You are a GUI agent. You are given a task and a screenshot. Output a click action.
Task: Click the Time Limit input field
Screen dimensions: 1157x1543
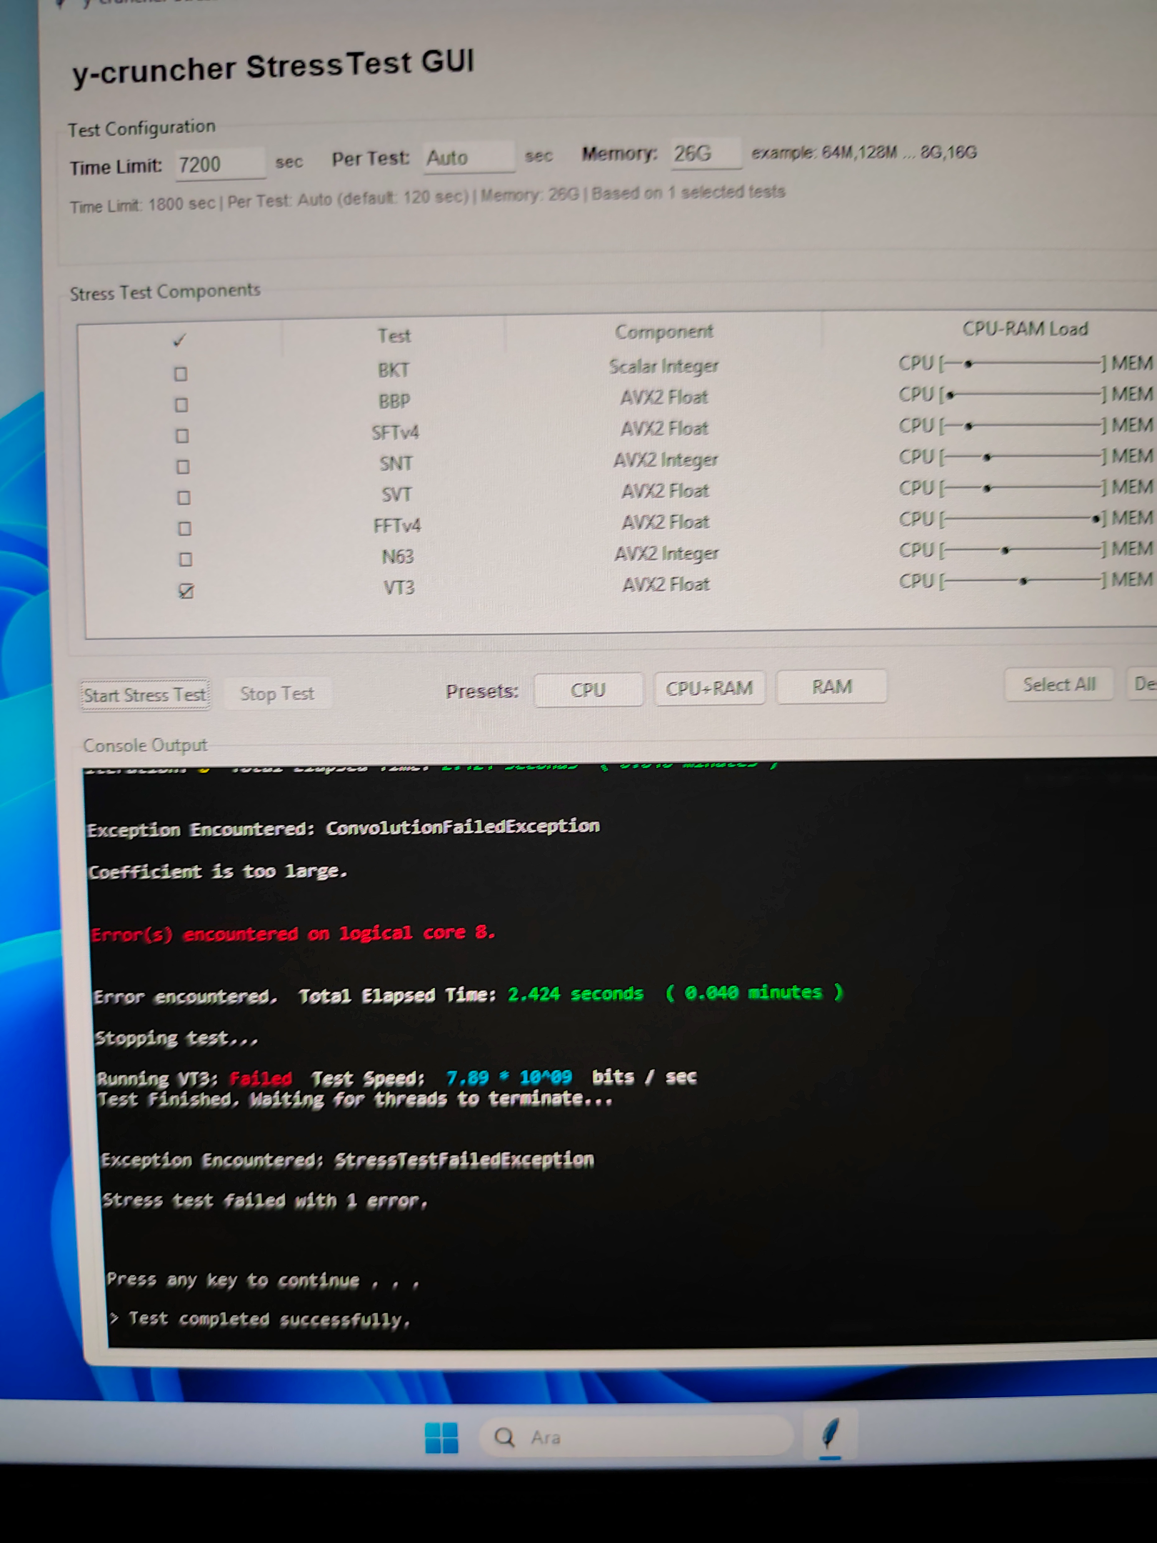[219, 164]
